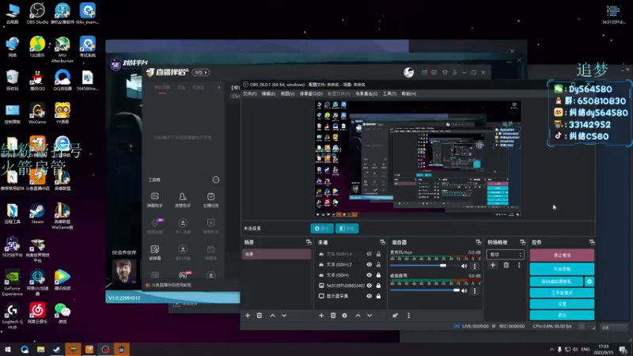Add a new source with the plus icon
The image size is (633, 356).
pos(321,315)
